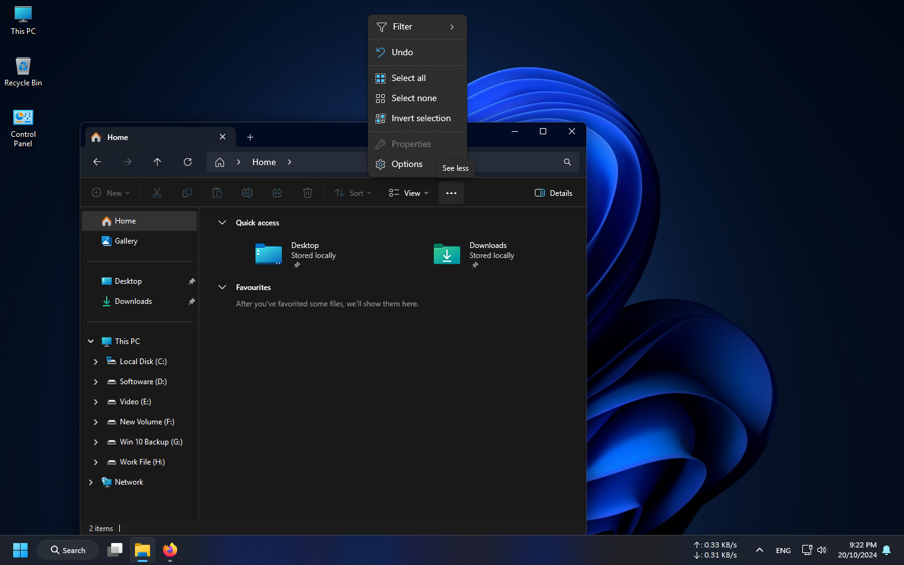This screenshot has width=904, height=565.
Task: Open the View dropdown
Action: tap(409, 193)
